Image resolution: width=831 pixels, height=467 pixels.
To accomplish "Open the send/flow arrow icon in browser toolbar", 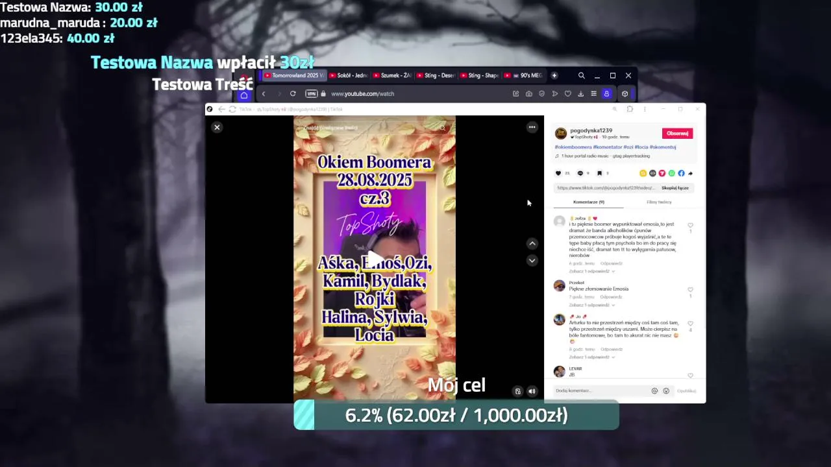I will point(555,94).
